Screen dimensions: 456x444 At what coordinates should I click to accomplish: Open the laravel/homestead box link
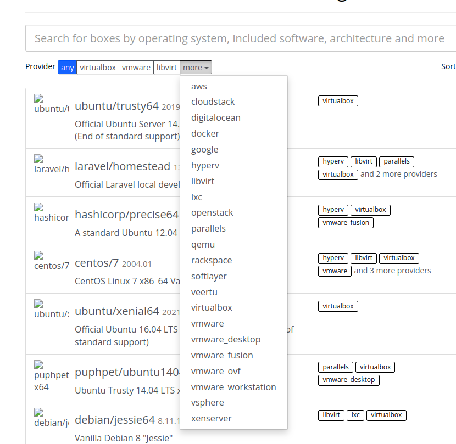coord(123,166)
